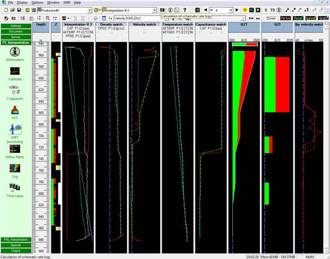This screenshot has height=259, width=330.
Task: Select the Temperature match track header
Action: (178, 24)
